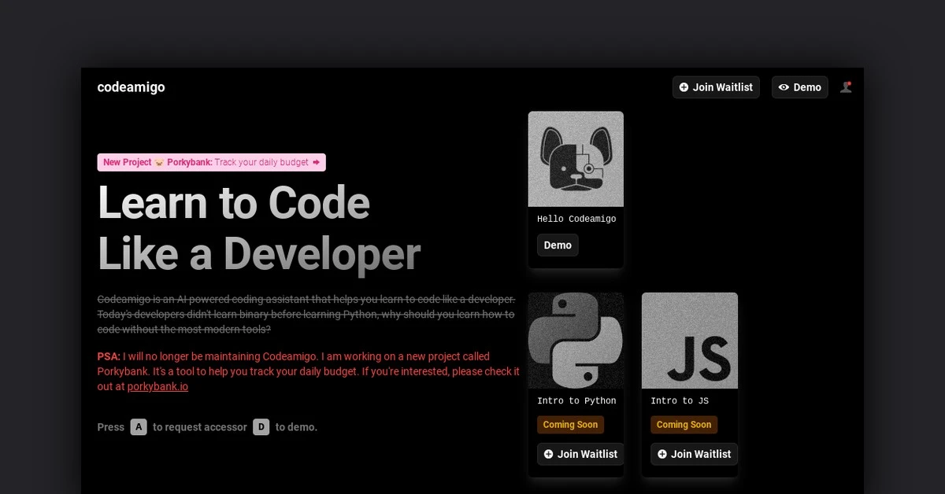The width and height of the screenshot is (945, 494).
Task: Join the waitlist for Intro to JS
Action: [x=694, y=454]
